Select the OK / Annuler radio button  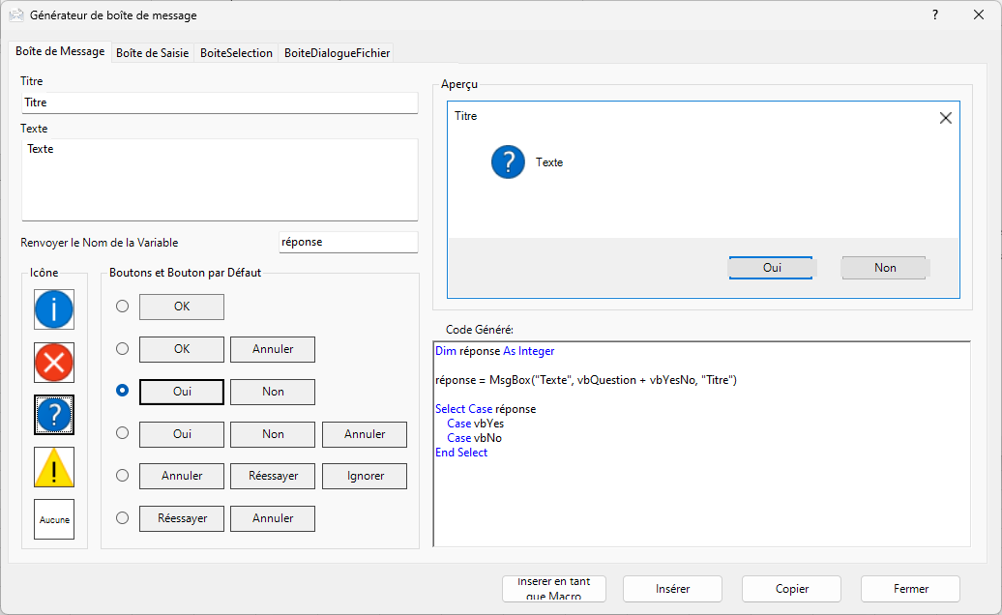pos(122,349)
